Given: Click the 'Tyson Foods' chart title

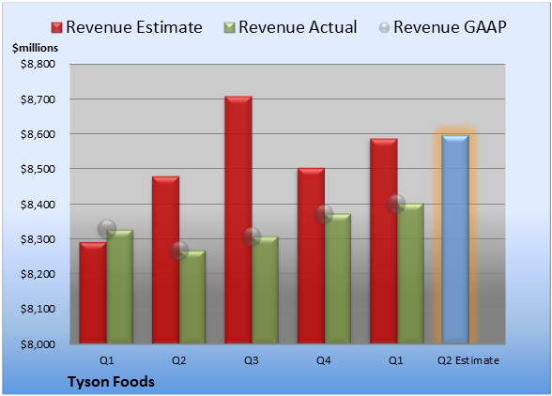Looking at the screenshot, I should point(111,382).
